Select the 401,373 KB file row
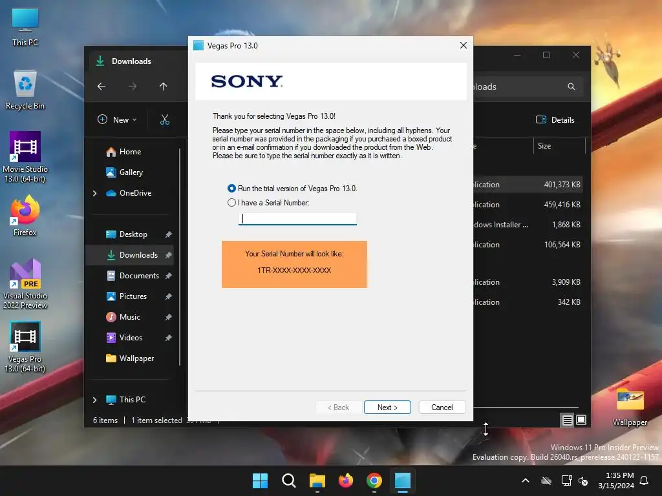Image resolution: width=662 pixels, height=496 pixels. pyautogui.click(x=528, y=185)
